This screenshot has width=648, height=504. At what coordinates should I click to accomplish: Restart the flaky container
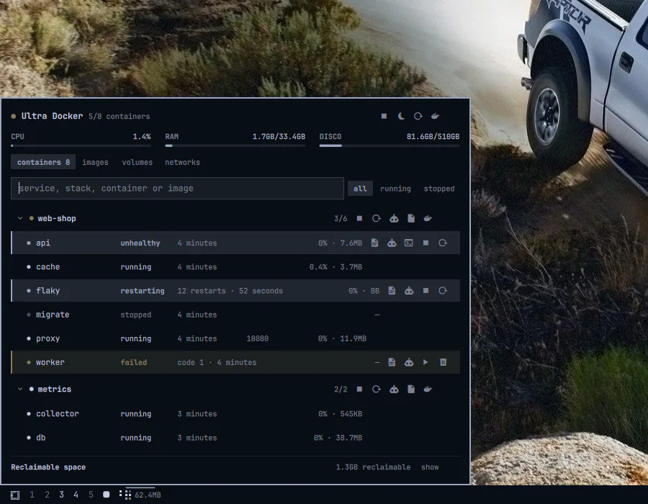443,291
